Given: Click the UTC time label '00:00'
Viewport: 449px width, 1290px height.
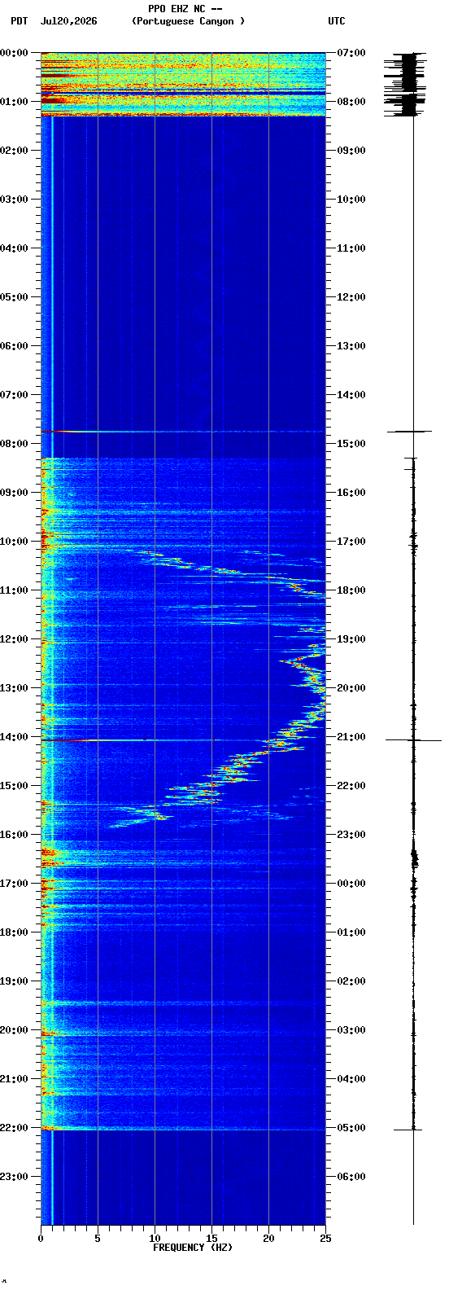Looking at the screenshot, I should 351,883.
